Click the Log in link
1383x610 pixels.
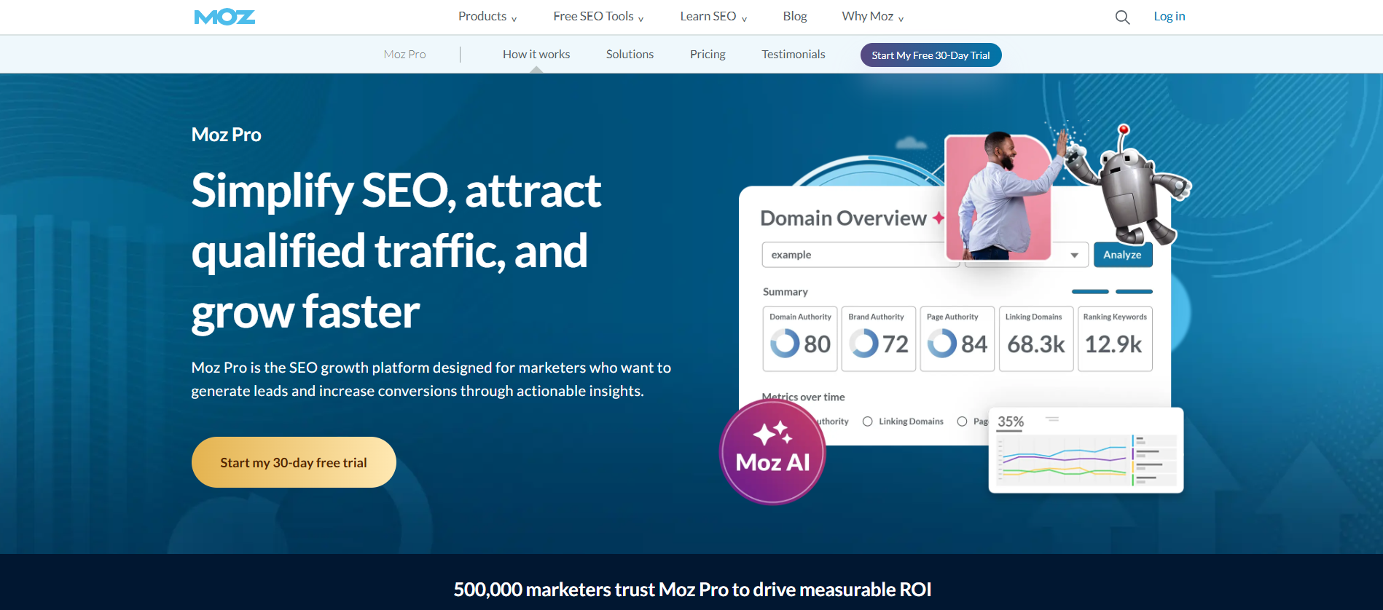tap(1169, 17)
